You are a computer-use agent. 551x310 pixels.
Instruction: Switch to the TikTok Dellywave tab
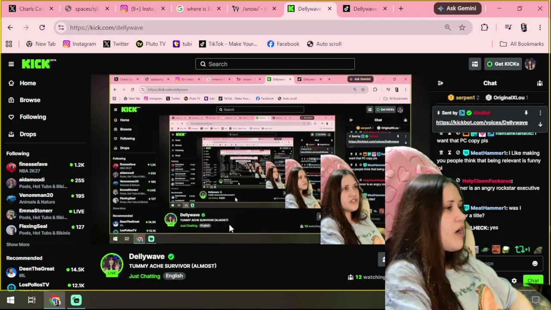pyautogui.click(x=365, y=9)
